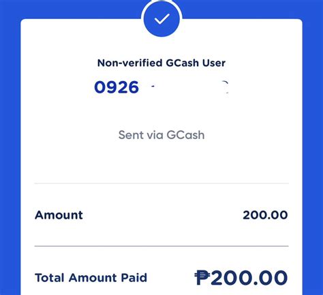Click divider line above Amount row
The width and height of the screenshot is (323, 295).
[x=161, y=183]
